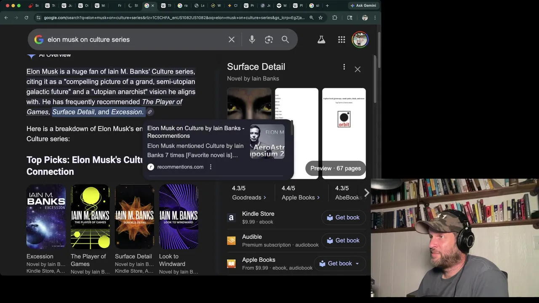Click Ask Gemini button
Image resolution: width=539 pixels, height=303 pixels.
(x=363, y=5)
